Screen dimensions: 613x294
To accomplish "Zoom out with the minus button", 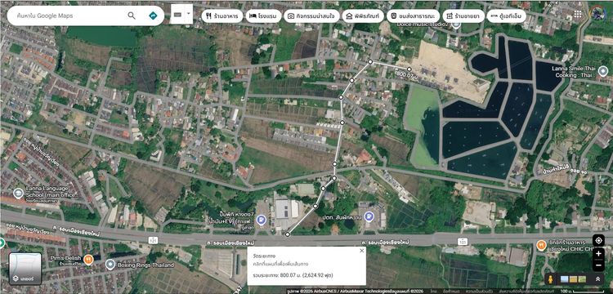I will coord(598,265).
